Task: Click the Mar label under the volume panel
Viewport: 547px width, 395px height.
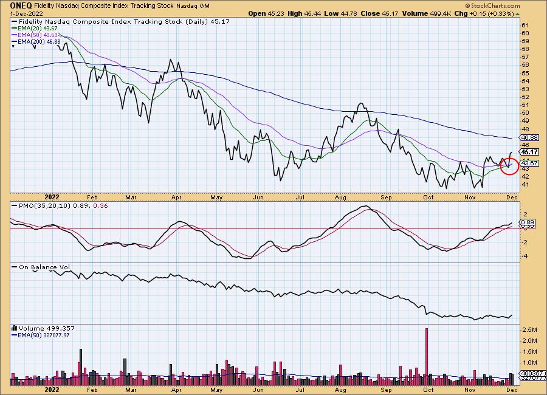Action: [131, 390]
